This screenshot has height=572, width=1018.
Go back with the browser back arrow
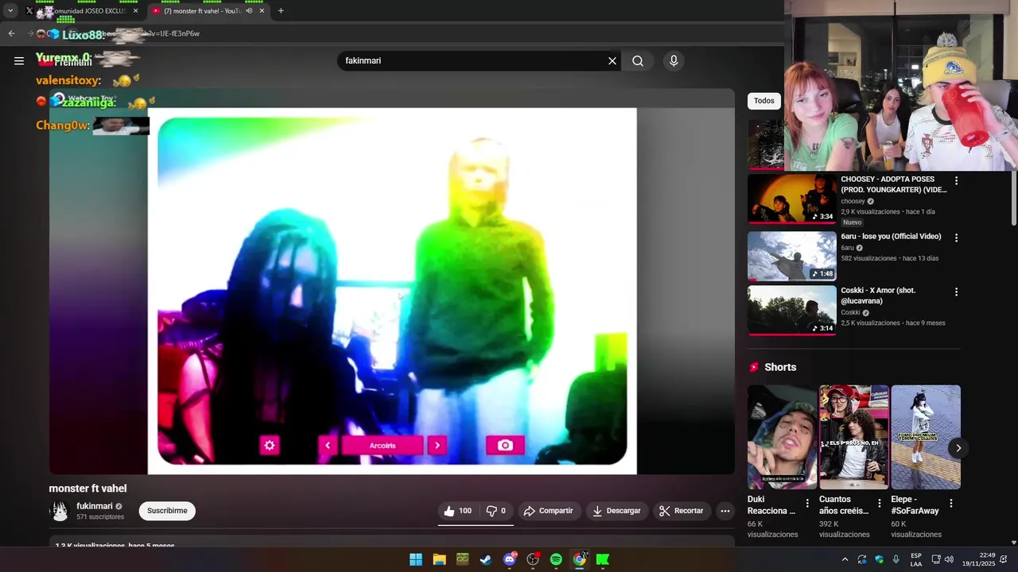pyautogui.click(x=11, y=33)
